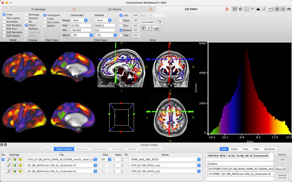Open Horizontal Xform Off dropdown
Image resolution: width=292 pixels, height=182 pixels.
pyautogui.click(x=82, y=35)
